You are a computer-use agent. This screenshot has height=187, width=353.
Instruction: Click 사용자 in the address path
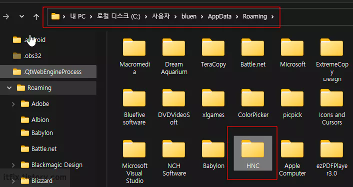pos(160,16)
